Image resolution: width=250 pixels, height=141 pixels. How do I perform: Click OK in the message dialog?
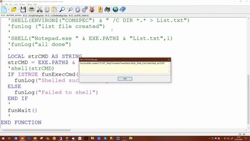coord(125,79)
